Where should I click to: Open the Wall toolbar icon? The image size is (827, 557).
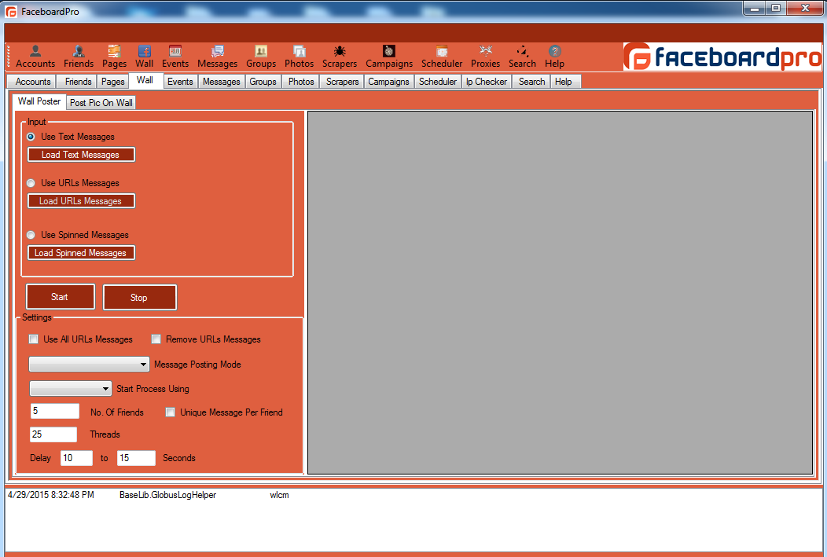(x=144, y=57)
